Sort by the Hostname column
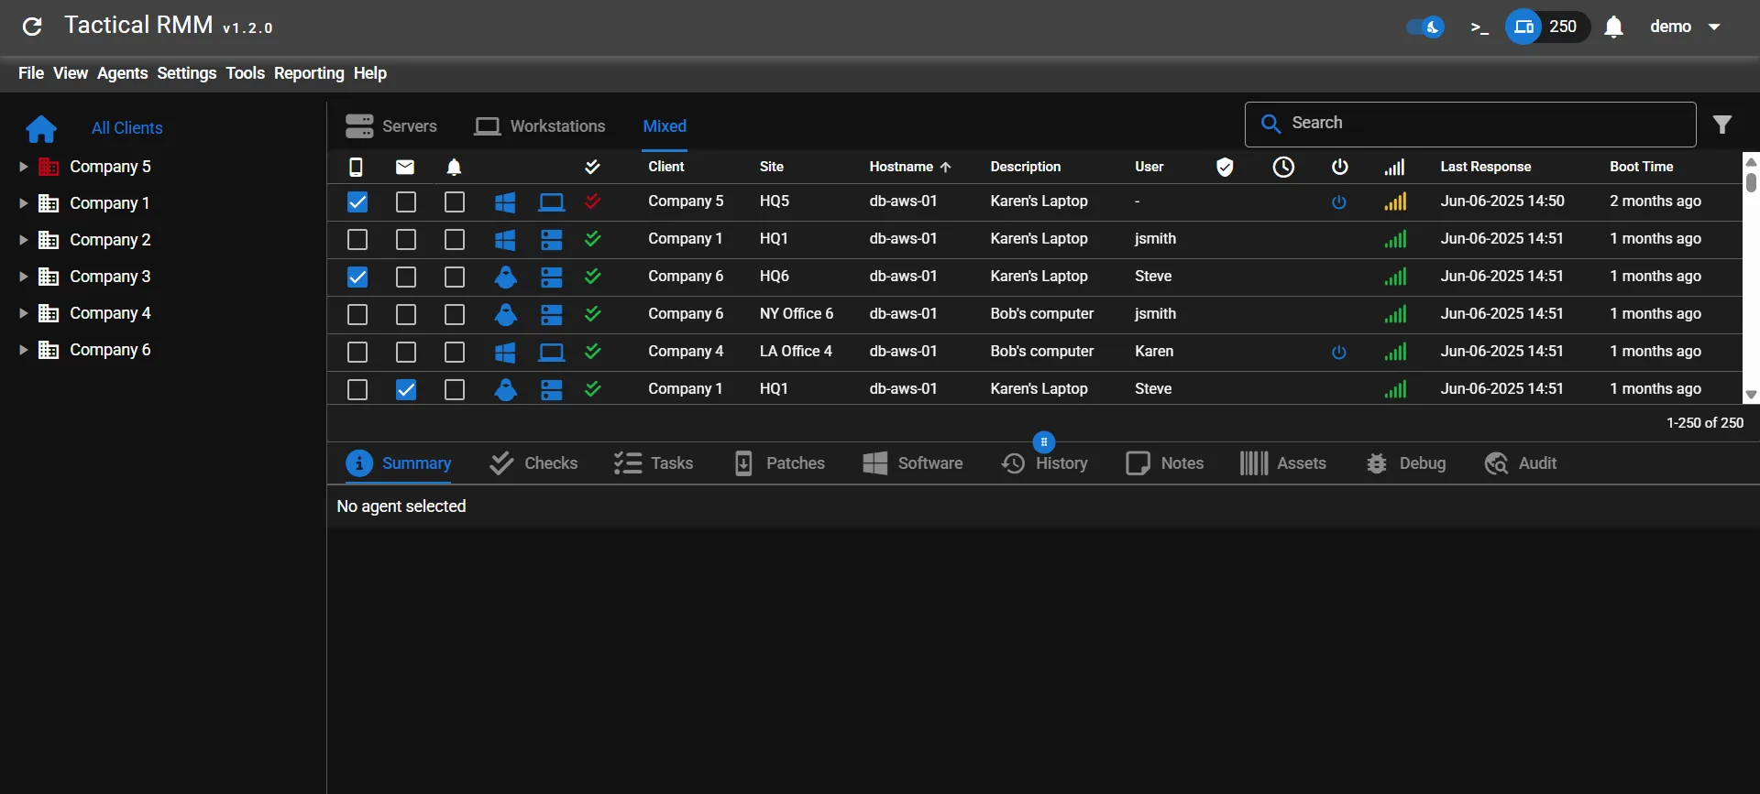Viewport: 1760px width, 794px height. [910, 167]
